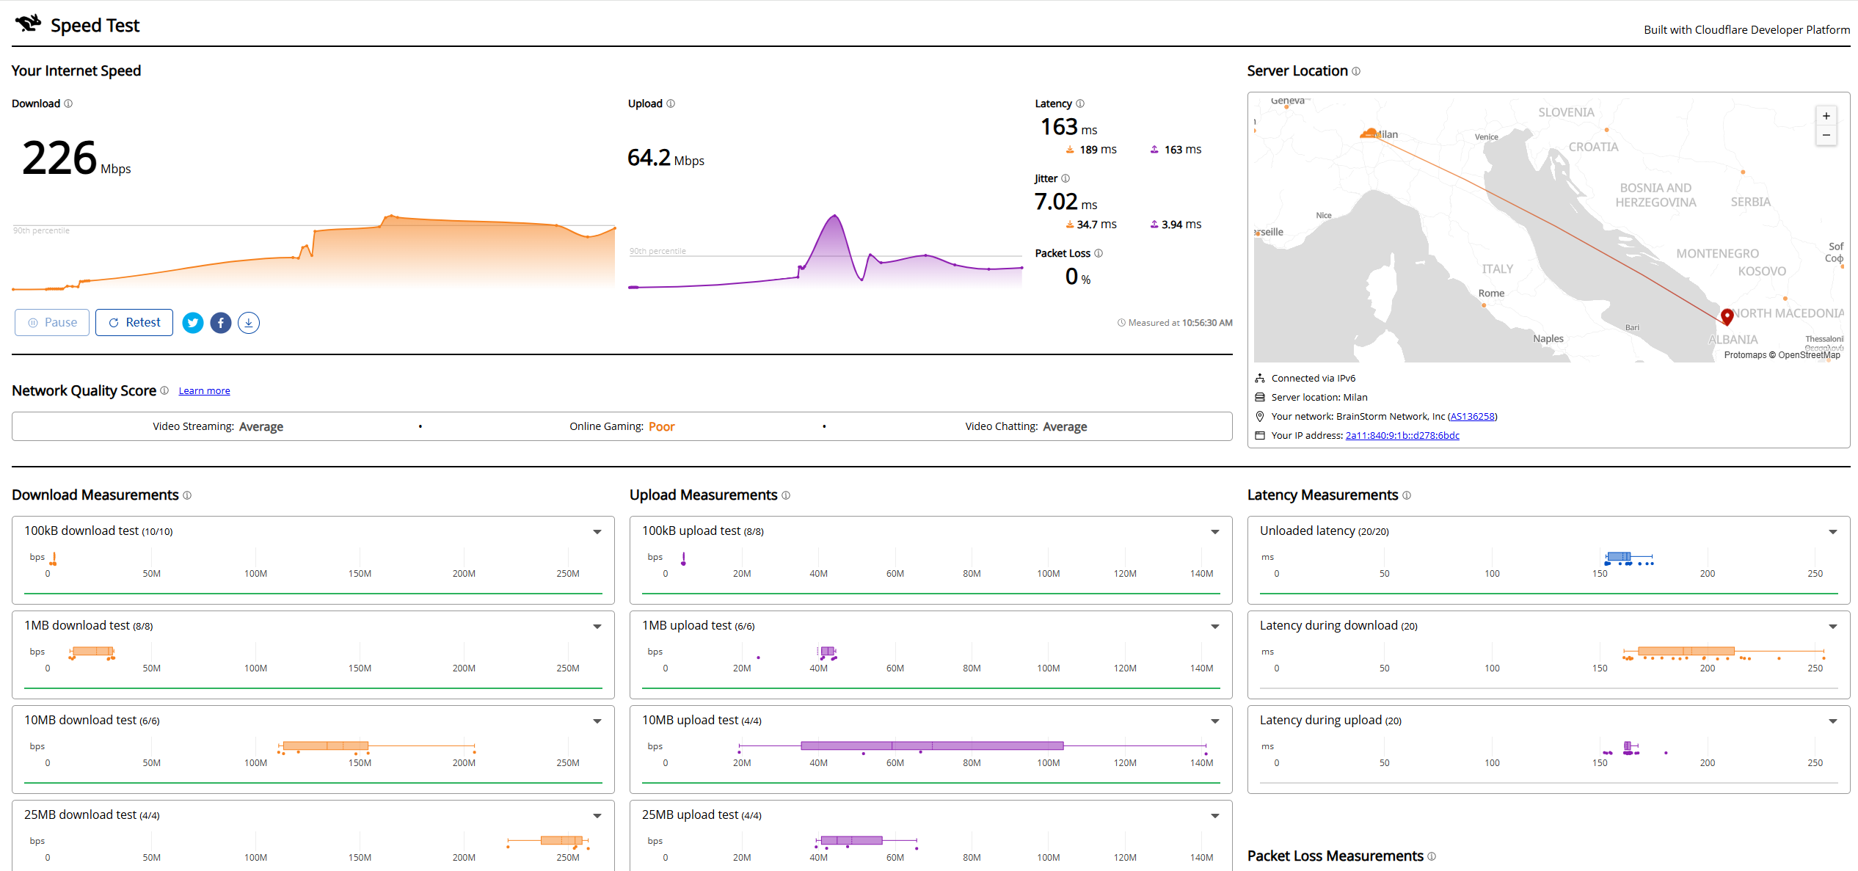Click the Your IP address icon
Image resolution: width=1858 pixels, height=871 pixels.
tap(1260, 436)
